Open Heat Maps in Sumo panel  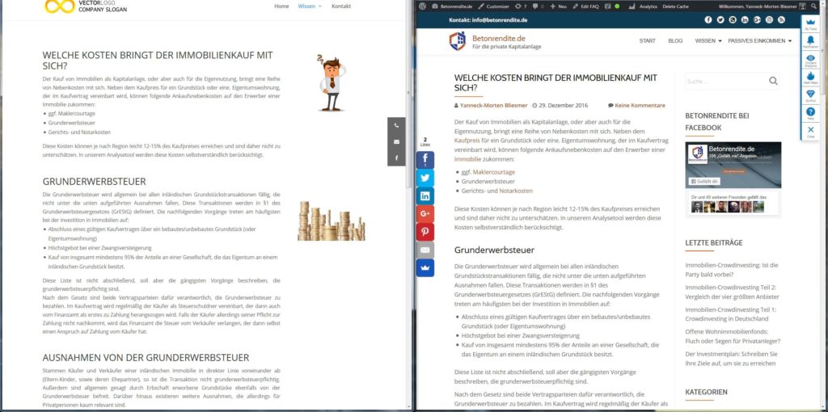[811, 77]
